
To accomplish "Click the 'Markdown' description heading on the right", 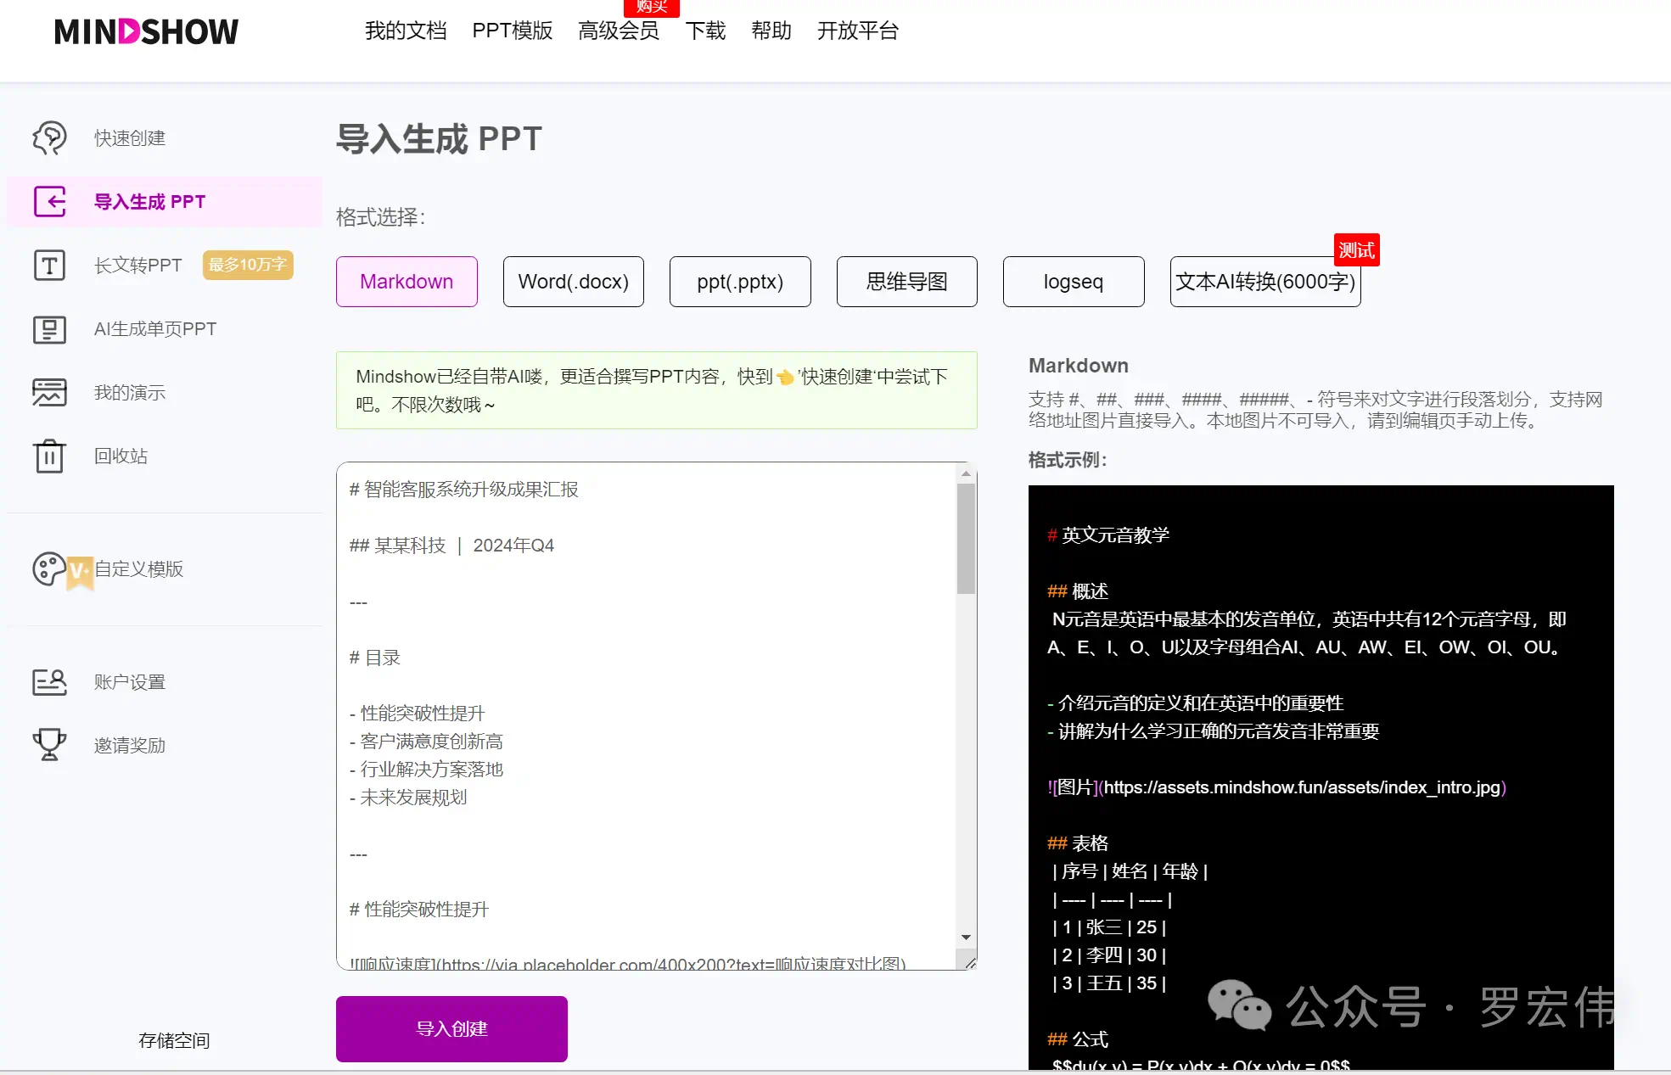I will click(x=1079, y=366).
